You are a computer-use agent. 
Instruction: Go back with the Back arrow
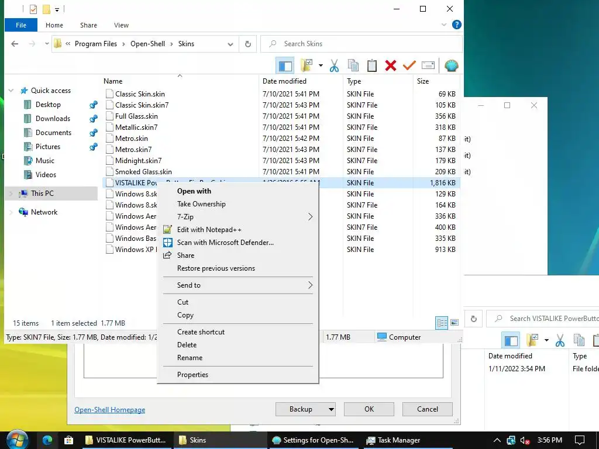point(15,44)
